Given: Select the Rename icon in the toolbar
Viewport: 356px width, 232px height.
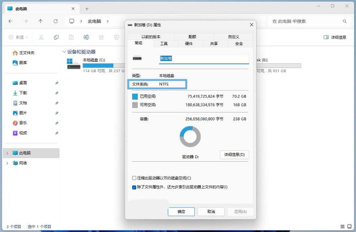Looking at the screenshot, I should coord(87,37).
